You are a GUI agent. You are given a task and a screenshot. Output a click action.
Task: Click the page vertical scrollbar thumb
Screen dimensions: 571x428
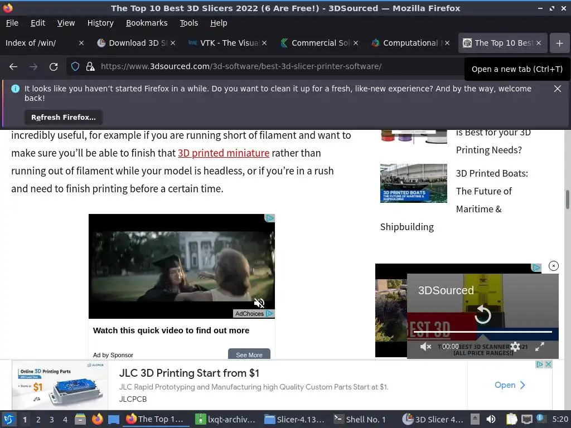(x=567, y=200)
